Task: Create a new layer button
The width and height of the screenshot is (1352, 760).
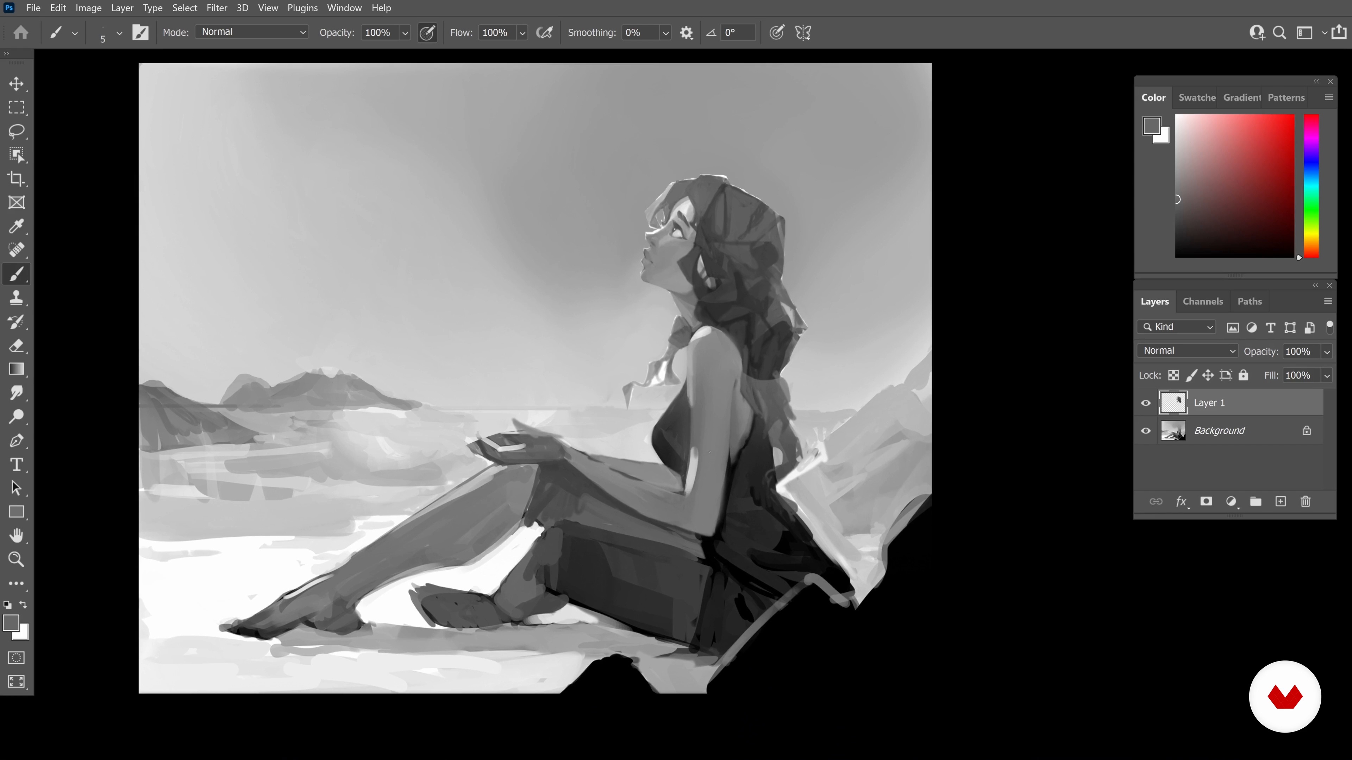Action: [x=1281, y=501]
